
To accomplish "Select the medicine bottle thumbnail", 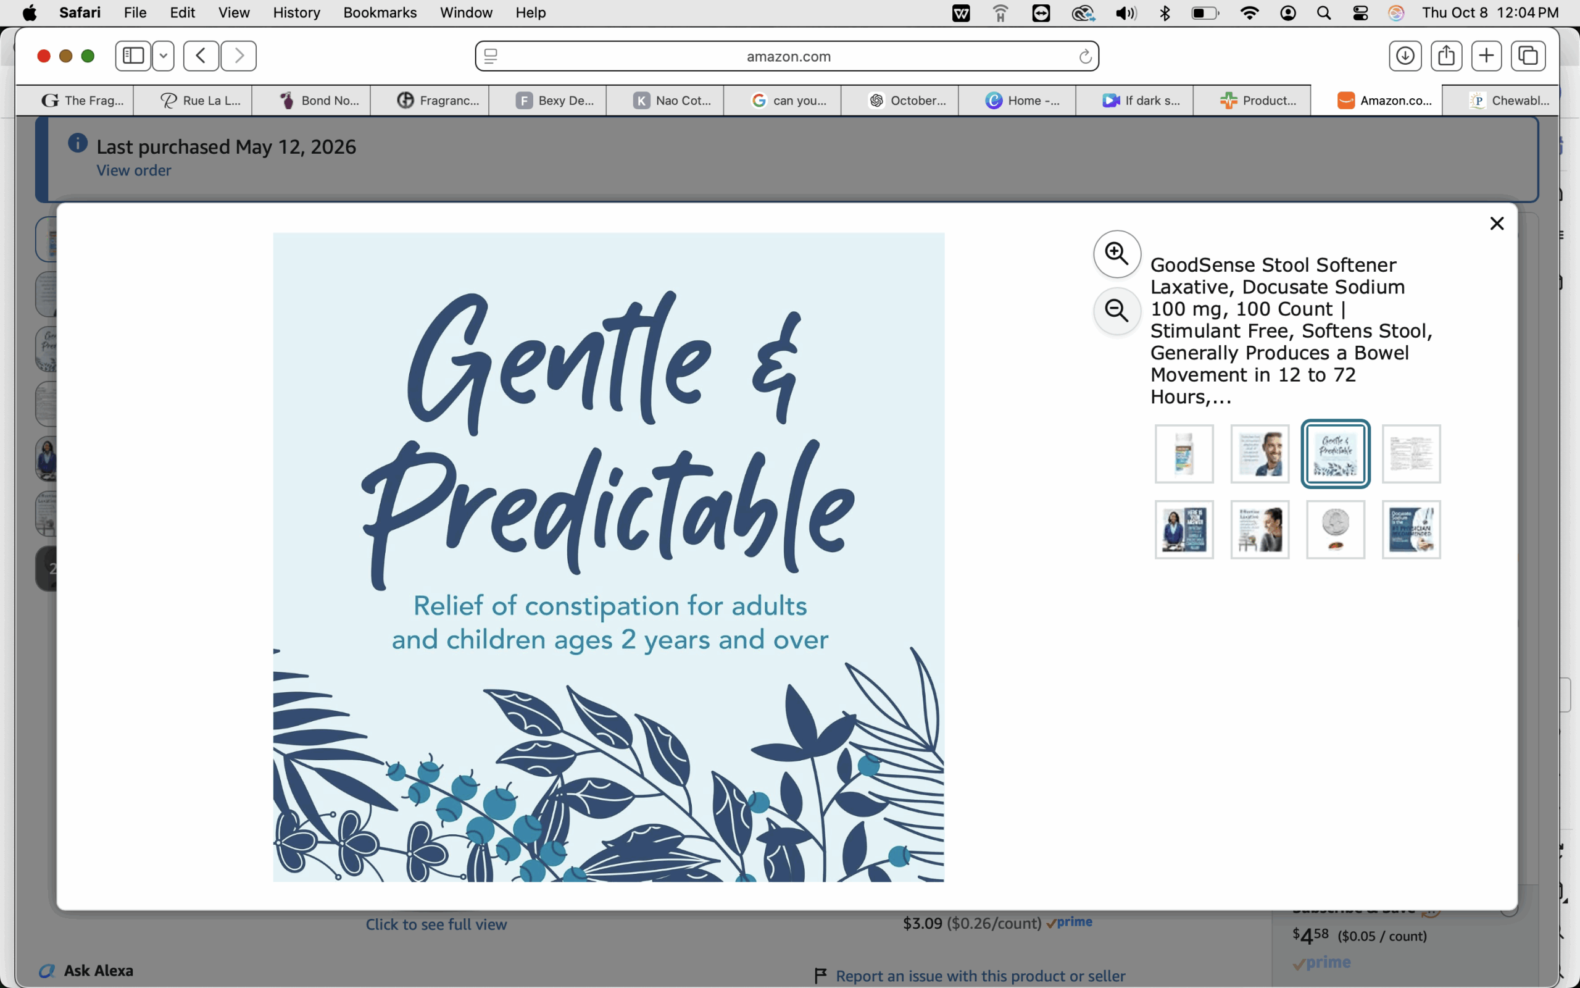I will tap(1184, 453).
